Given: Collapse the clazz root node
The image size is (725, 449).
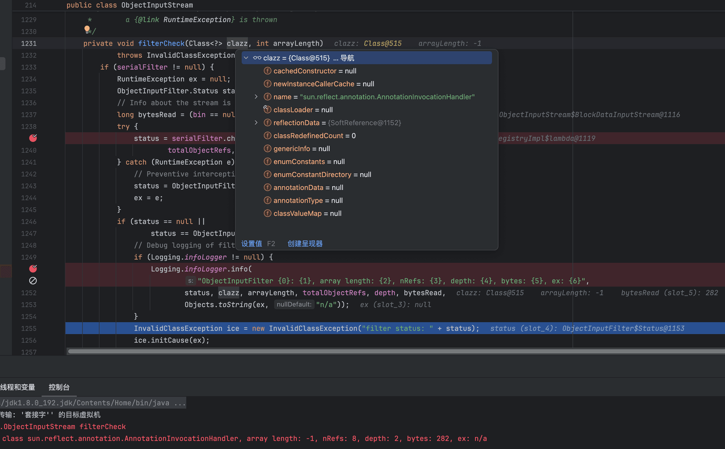Looking at the screenshot, I should tap(246, 58).
